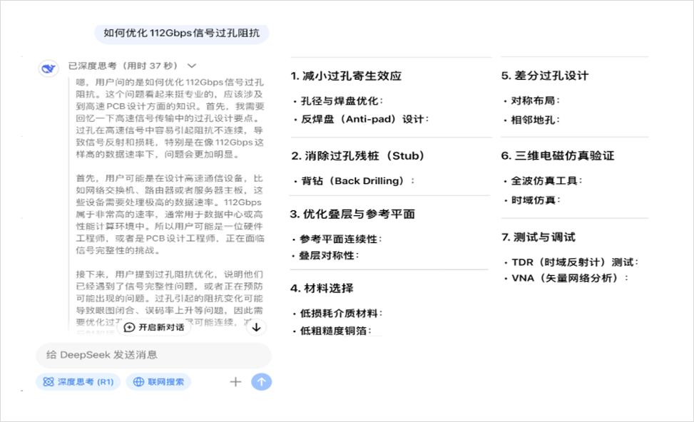Click the R1 icon on the 深度思考 button
This screenshot has height=422, width=694.
[47, 381]
